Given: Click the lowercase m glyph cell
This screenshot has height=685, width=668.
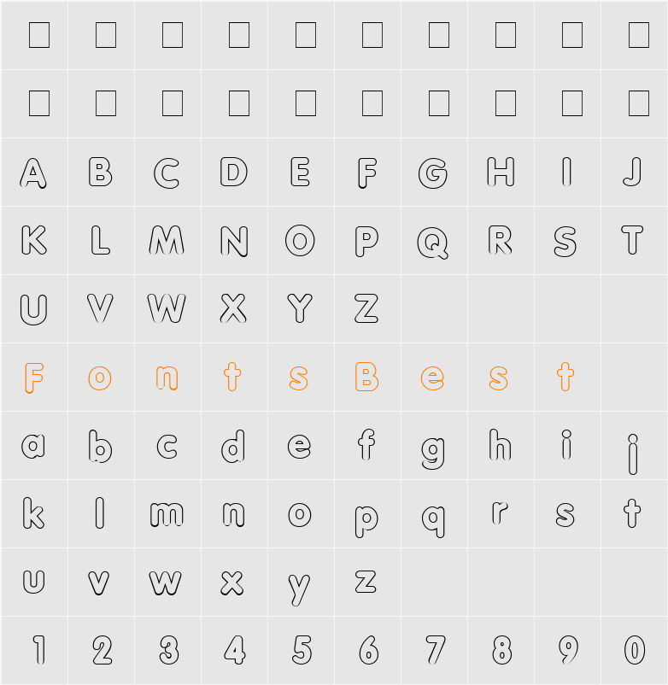Looking at the screenshot, I should tap(167, 514).
